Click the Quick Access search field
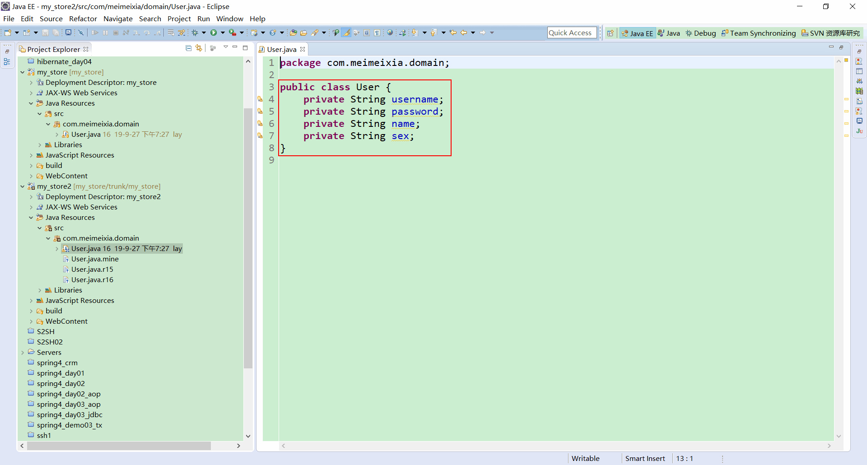Screen dimensions: 867x465 point(572,33)
